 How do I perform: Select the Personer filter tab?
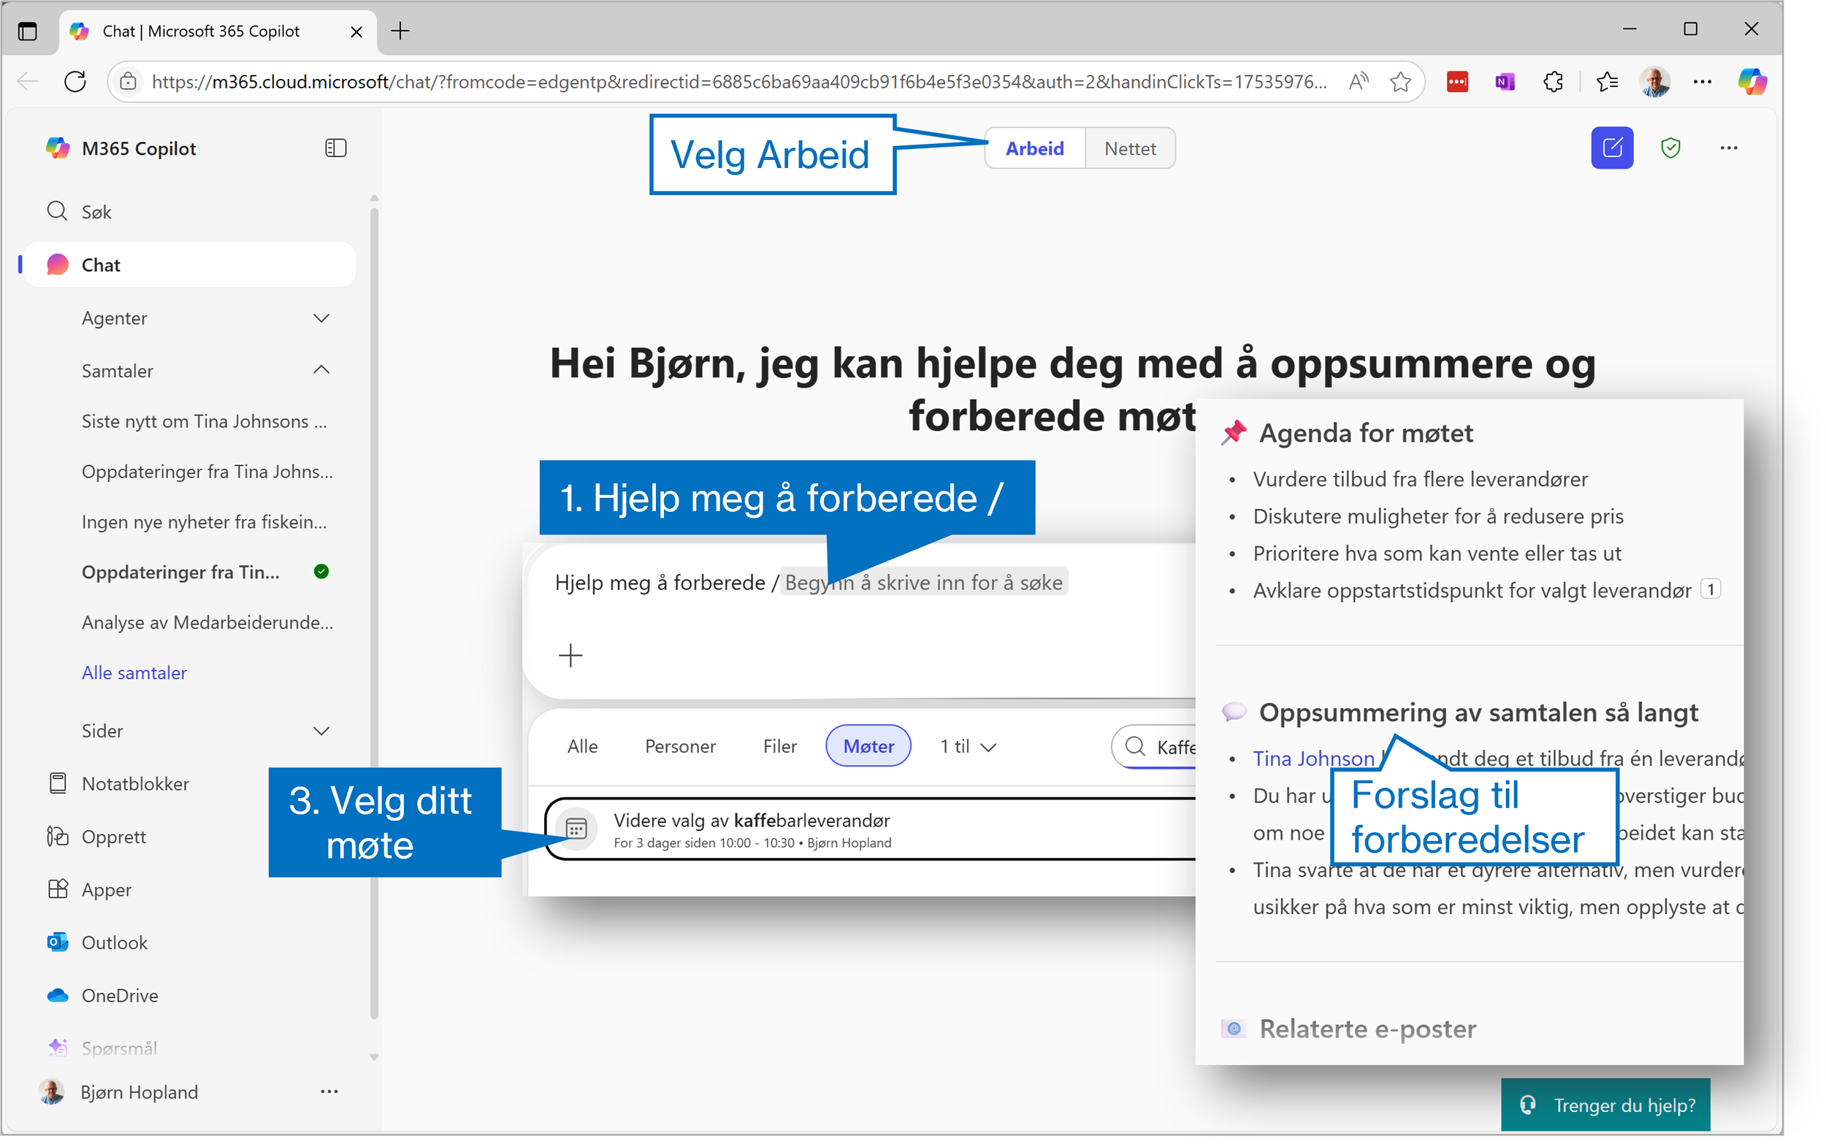click(x=679, y=746)
